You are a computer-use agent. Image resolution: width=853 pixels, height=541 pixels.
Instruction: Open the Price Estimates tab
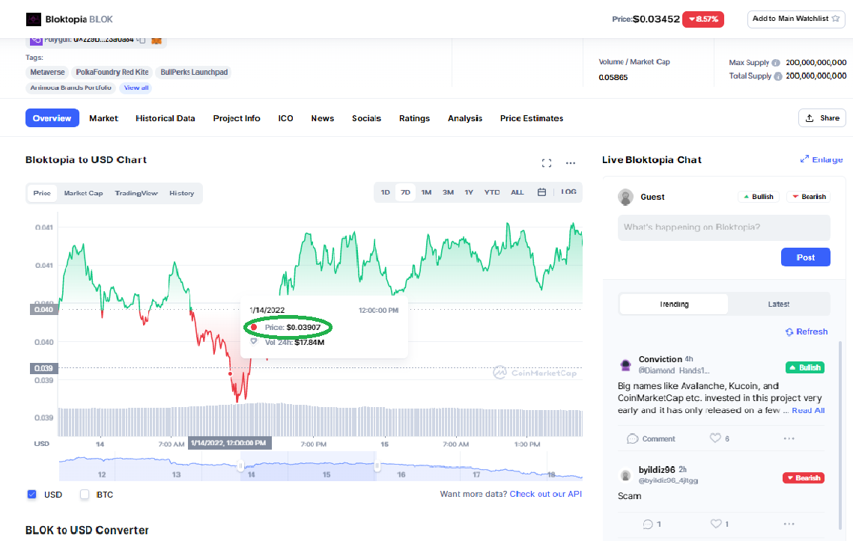[532, 118]
